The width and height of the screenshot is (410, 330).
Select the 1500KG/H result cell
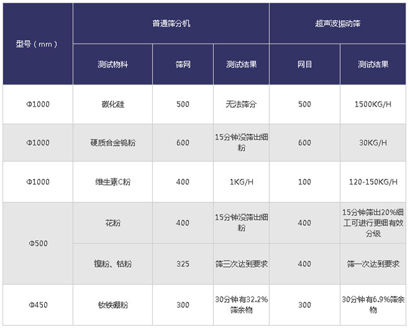click(373, 104)
